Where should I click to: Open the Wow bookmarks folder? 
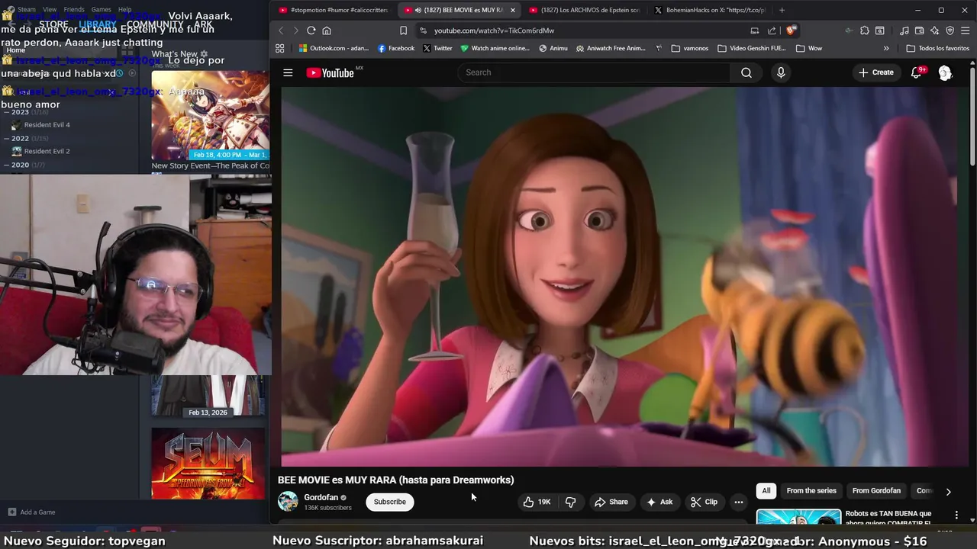point(809,48)
